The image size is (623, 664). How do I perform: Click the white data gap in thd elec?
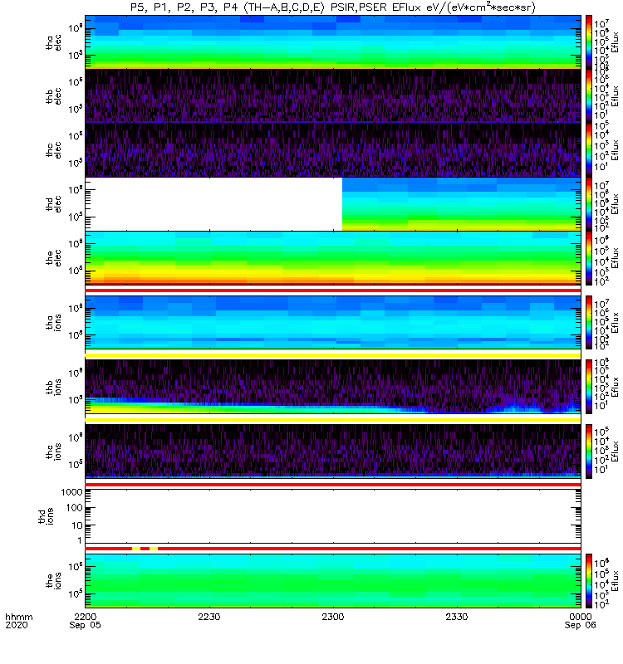[x=213, y=203]
